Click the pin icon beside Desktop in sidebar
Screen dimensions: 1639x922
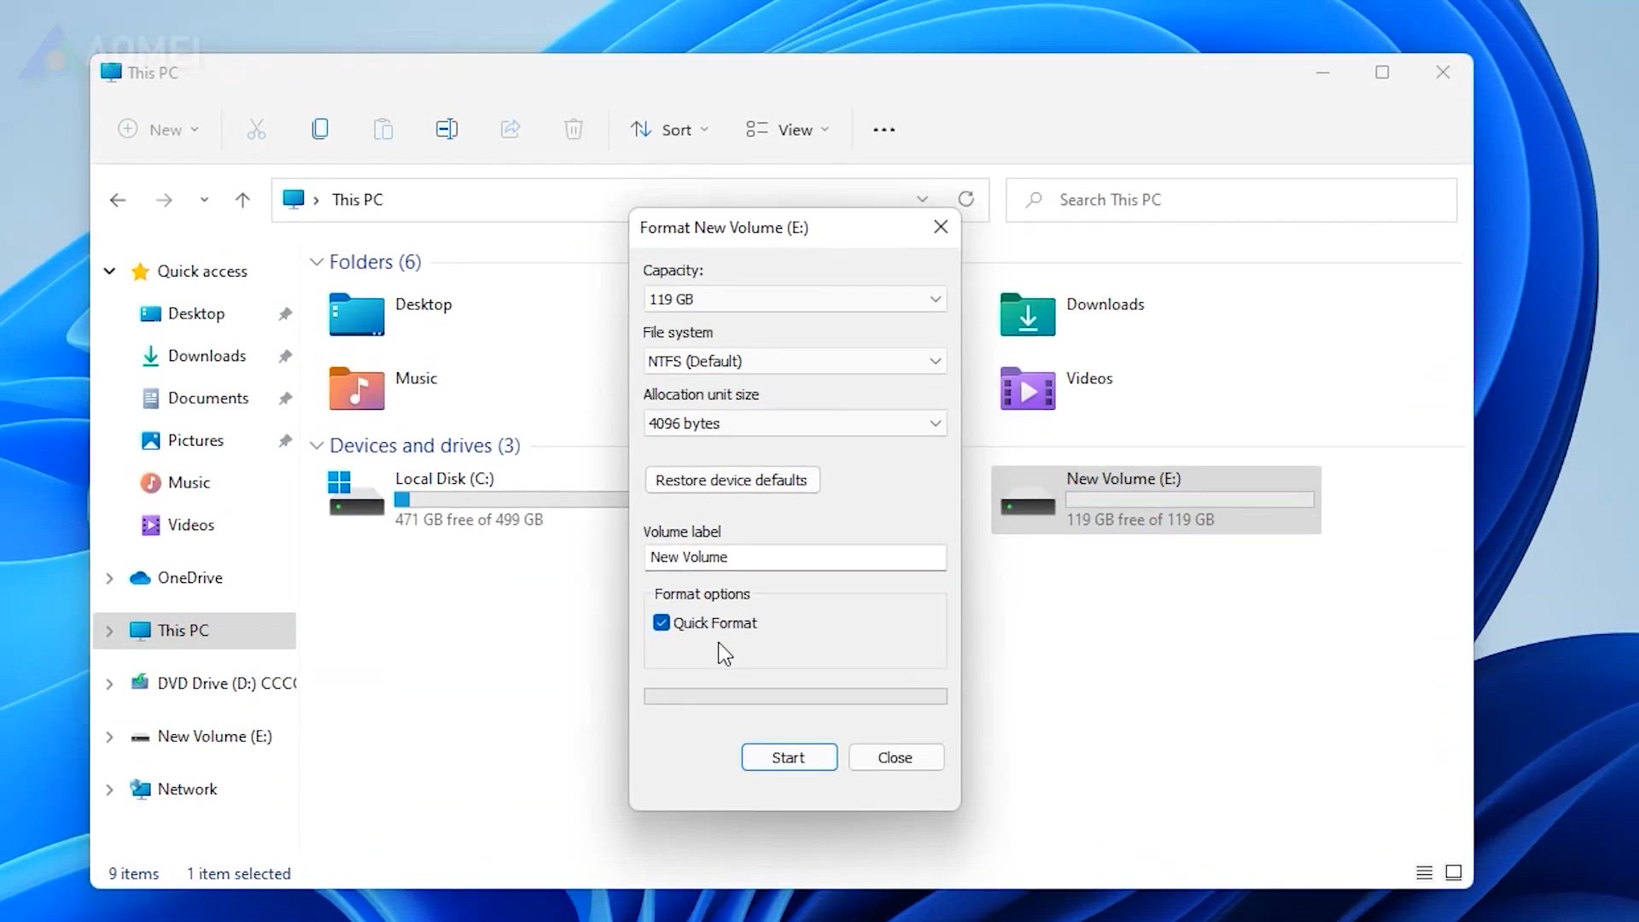tap(285, 314)
